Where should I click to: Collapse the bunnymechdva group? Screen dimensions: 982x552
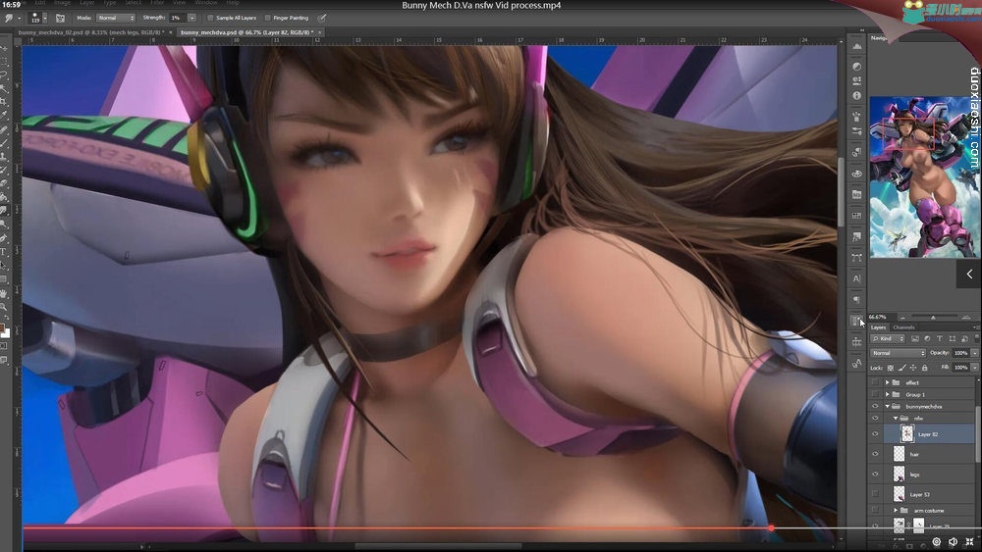click(x=888, y=406)
